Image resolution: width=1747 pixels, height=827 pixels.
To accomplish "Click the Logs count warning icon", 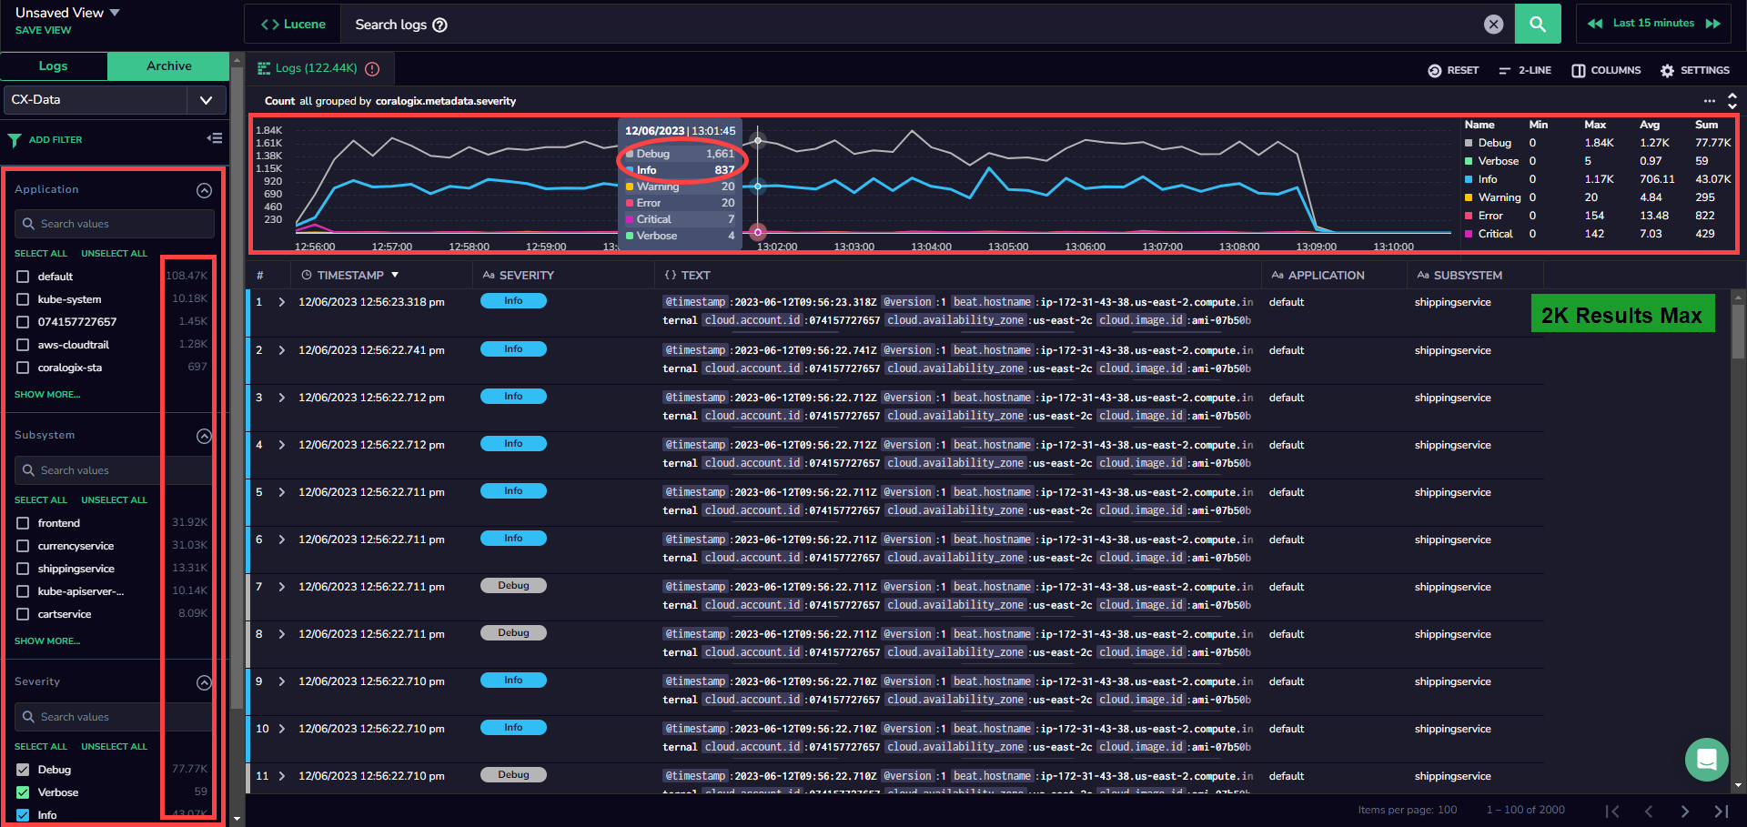I will tap(372, 68).
